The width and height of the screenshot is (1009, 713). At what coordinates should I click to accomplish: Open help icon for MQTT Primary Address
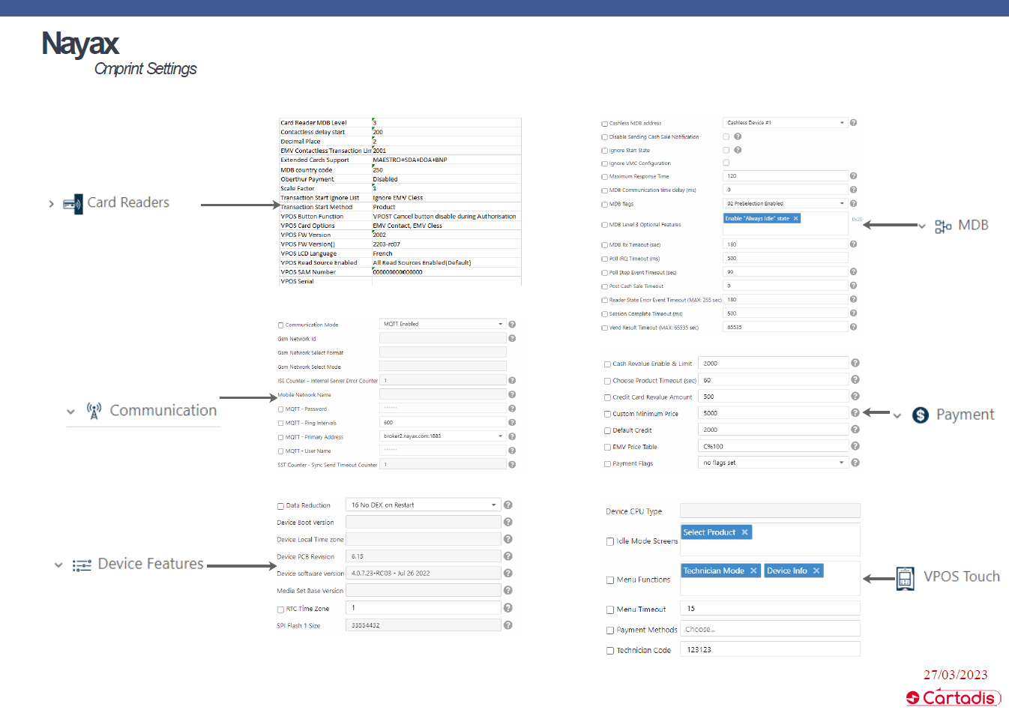512,436
